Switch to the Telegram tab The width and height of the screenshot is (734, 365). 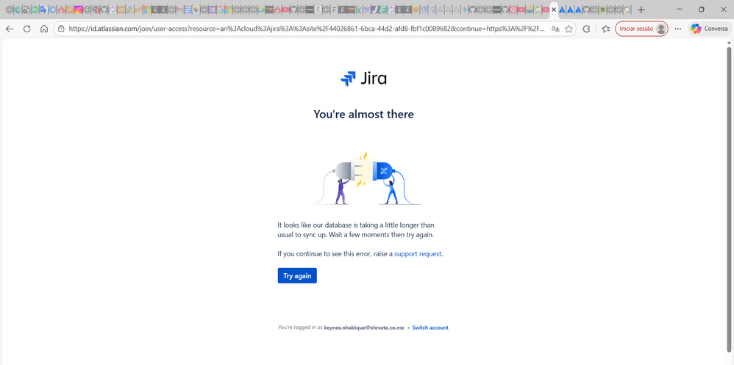pos(52,10)
